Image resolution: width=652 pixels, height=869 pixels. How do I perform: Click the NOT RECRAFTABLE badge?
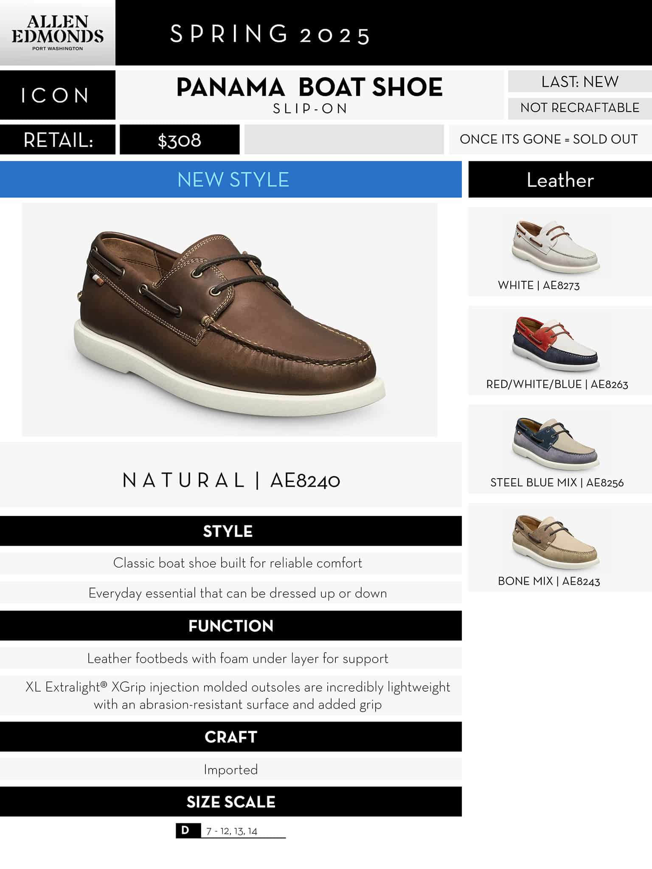point(580,108)
